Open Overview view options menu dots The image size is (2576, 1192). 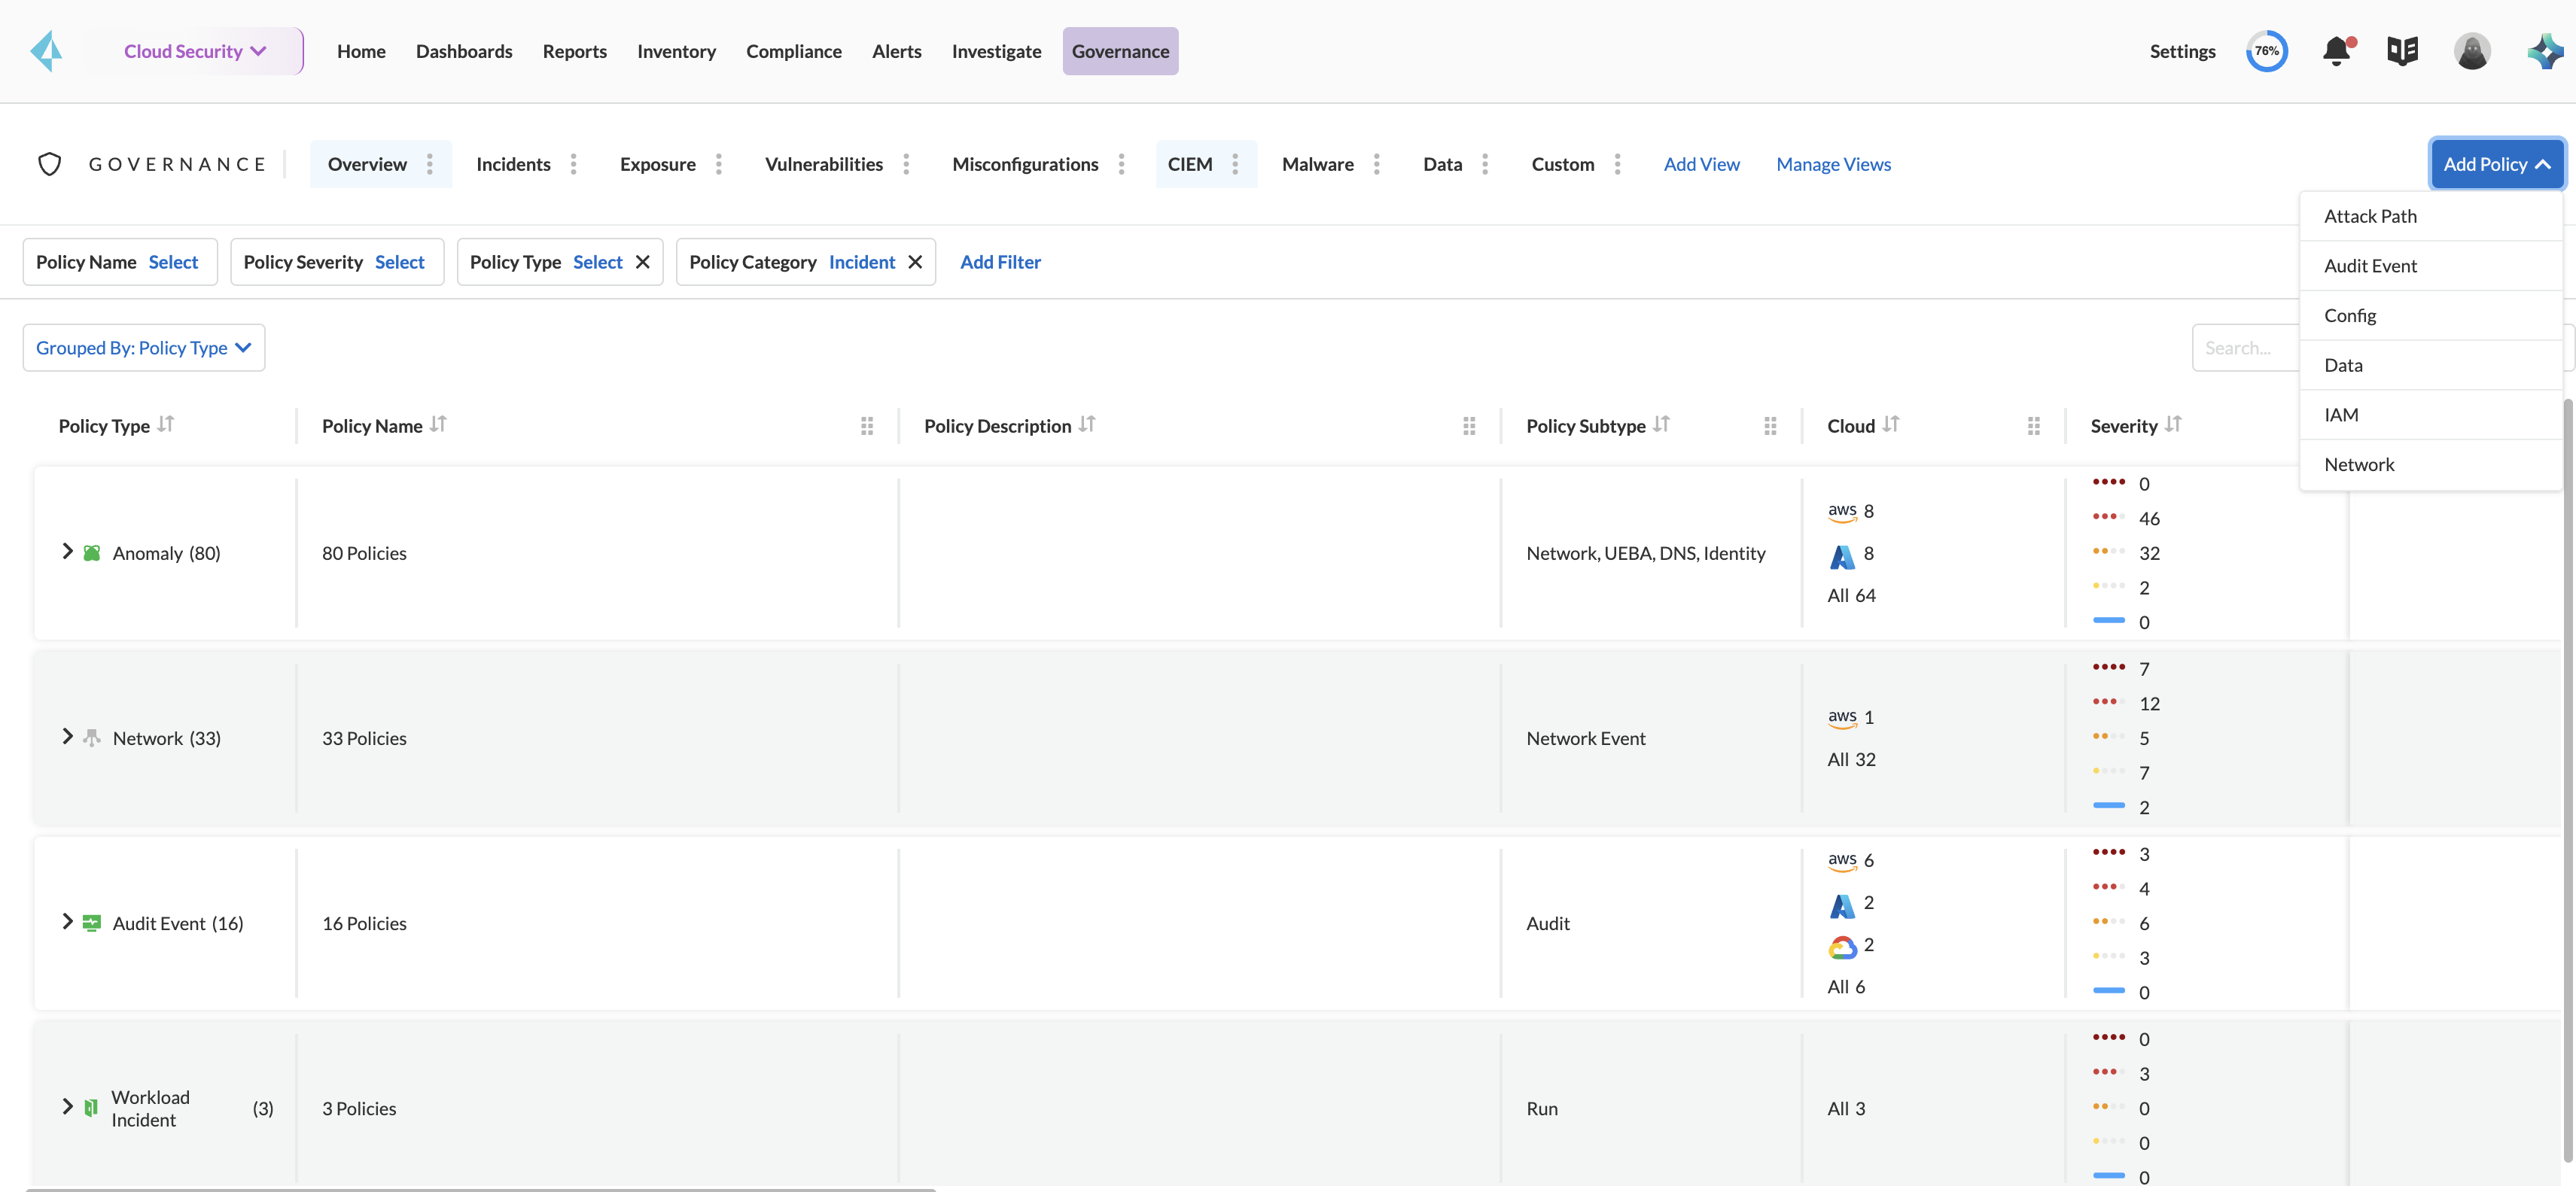(430, 164)
